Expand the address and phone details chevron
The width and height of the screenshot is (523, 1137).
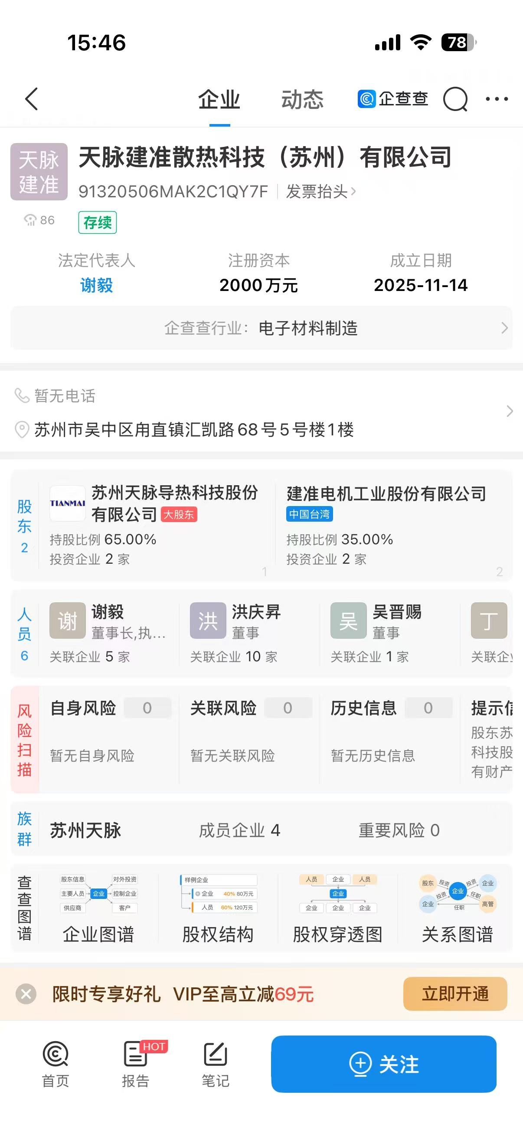[x=509, y=412]
